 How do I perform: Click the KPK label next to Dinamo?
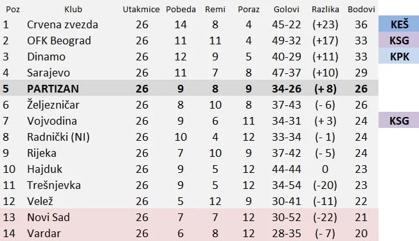pyautogui.click(x=398, y=57)
